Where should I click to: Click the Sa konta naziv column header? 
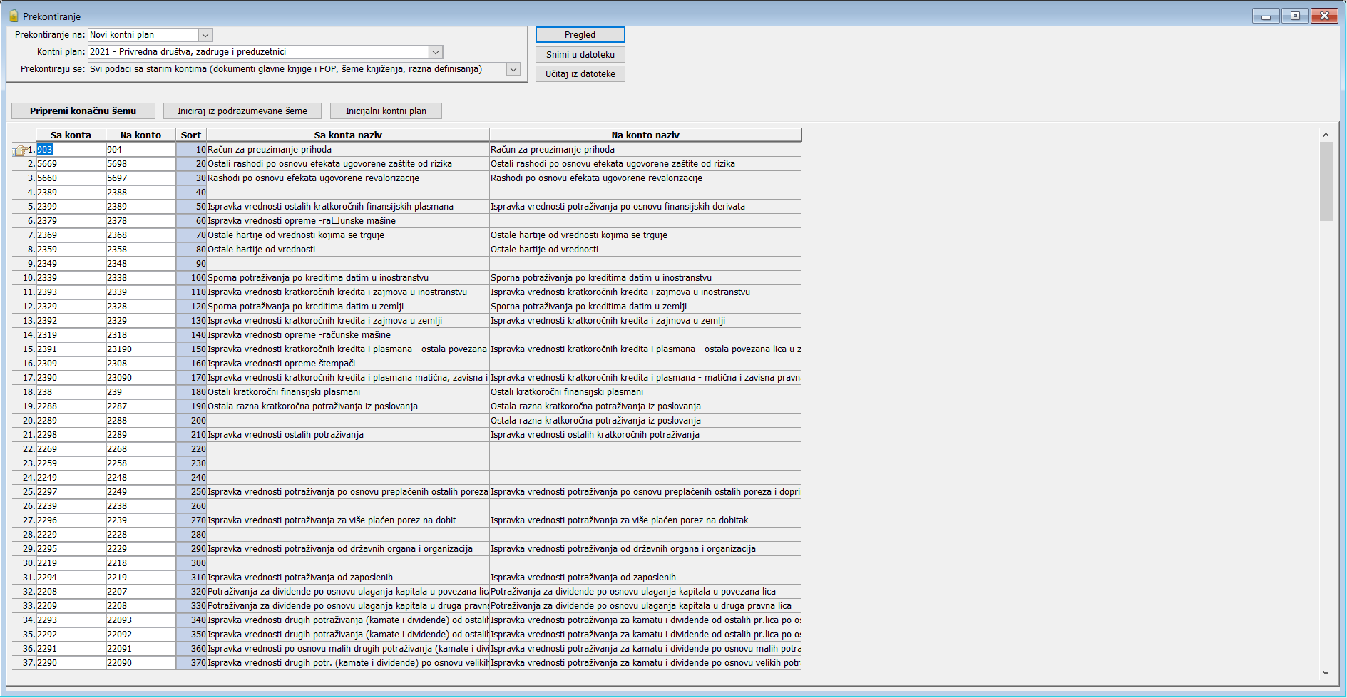pos(348,135)
